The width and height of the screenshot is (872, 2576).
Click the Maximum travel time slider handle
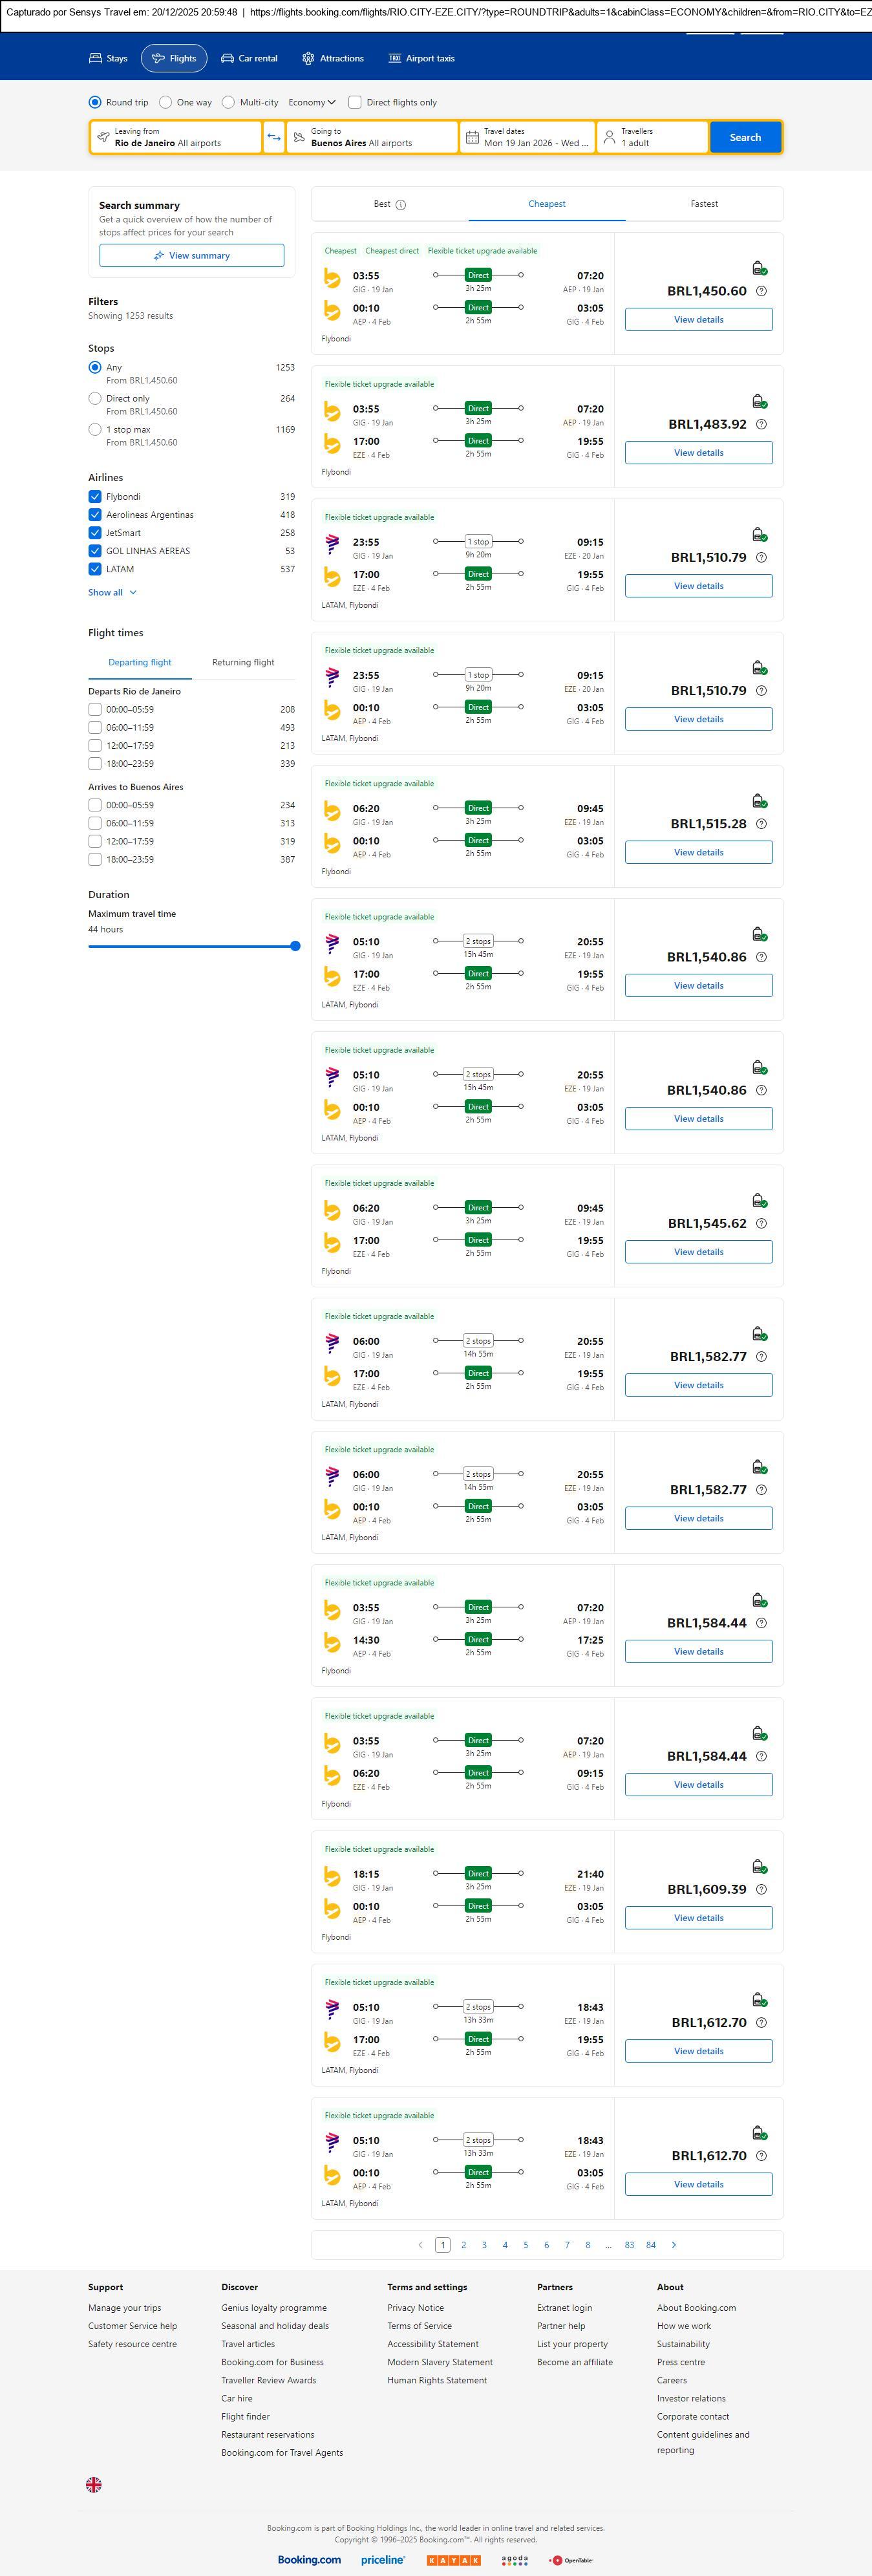pyautogui.click(x=295, y=946)
